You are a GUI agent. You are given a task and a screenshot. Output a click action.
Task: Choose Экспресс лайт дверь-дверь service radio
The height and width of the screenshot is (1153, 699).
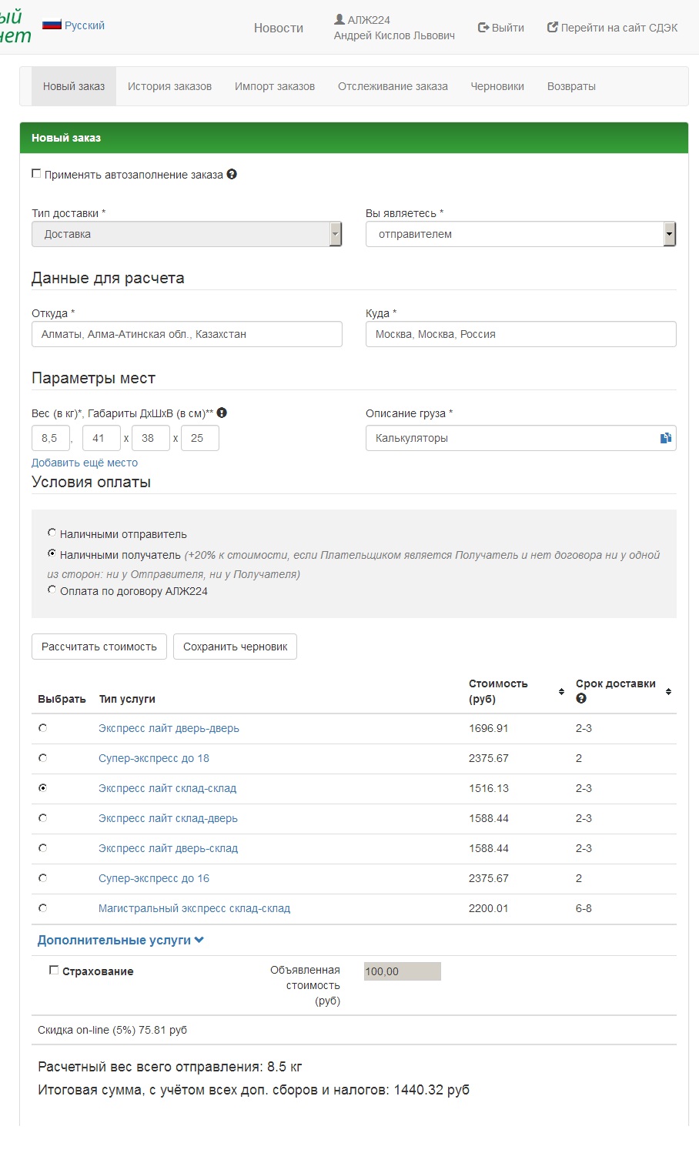(43, 728)
